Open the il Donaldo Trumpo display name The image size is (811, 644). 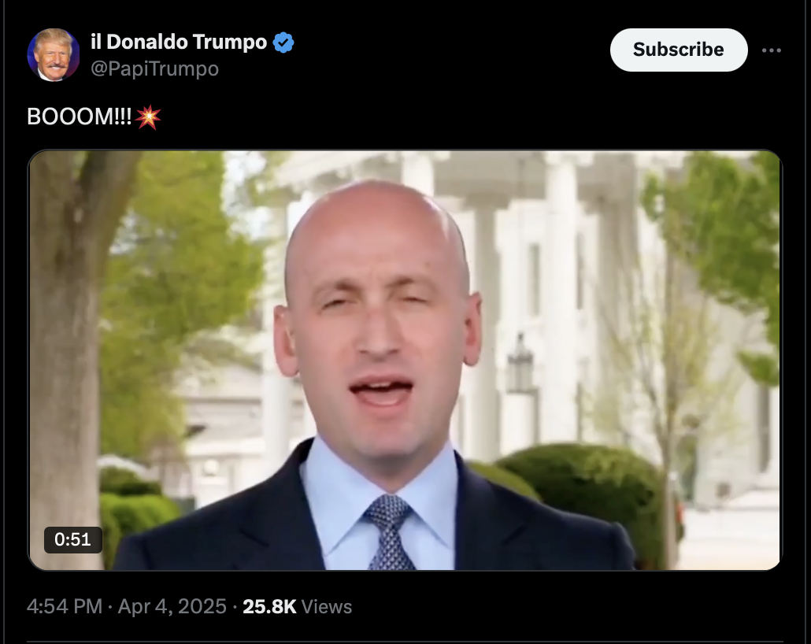tap(179, 42)
